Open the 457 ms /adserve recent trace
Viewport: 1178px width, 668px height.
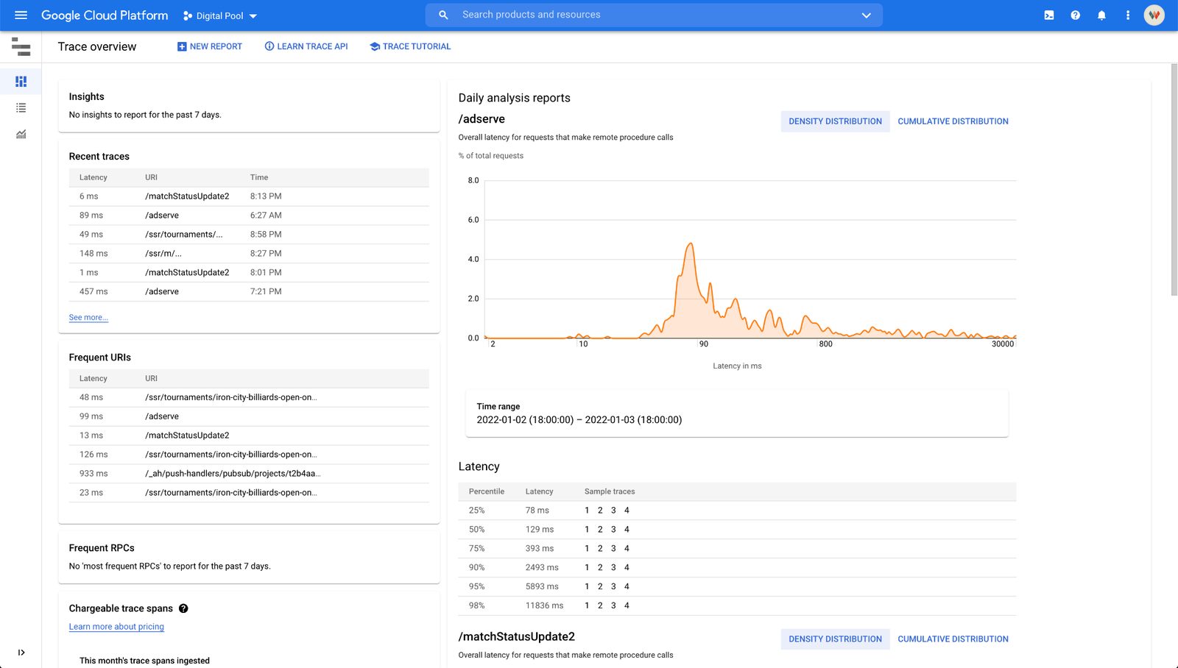click(x=249, y=292)
